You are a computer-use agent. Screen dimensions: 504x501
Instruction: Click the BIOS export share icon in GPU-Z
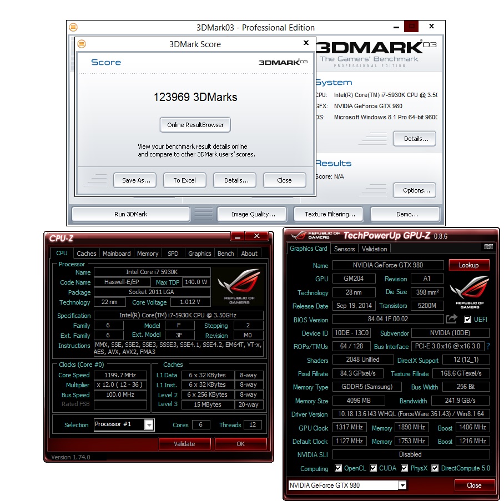[451, 319]
